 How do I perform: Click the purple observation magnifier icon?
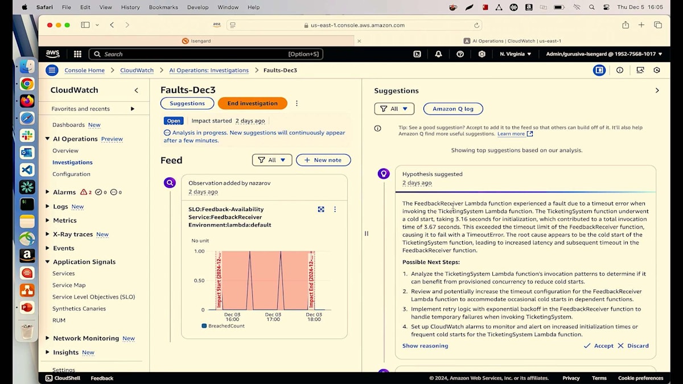170,183
